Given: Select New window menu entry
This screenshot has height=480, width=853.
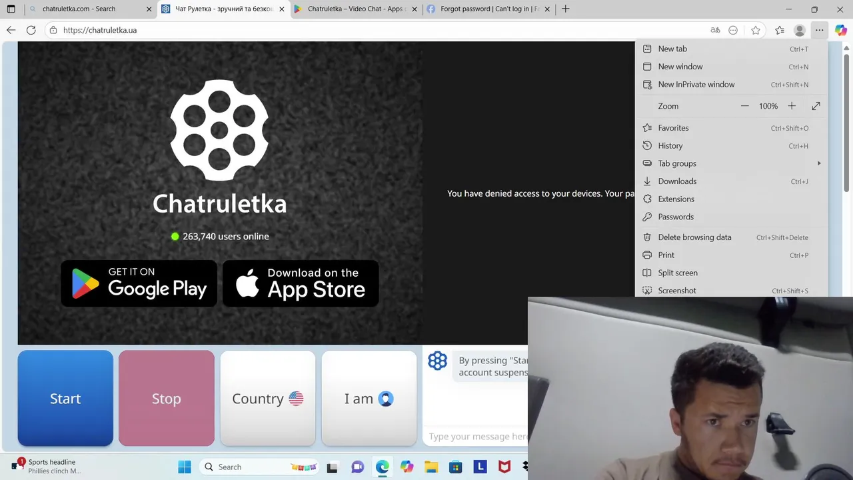Looking at the screenshot, I should (731, 67).
